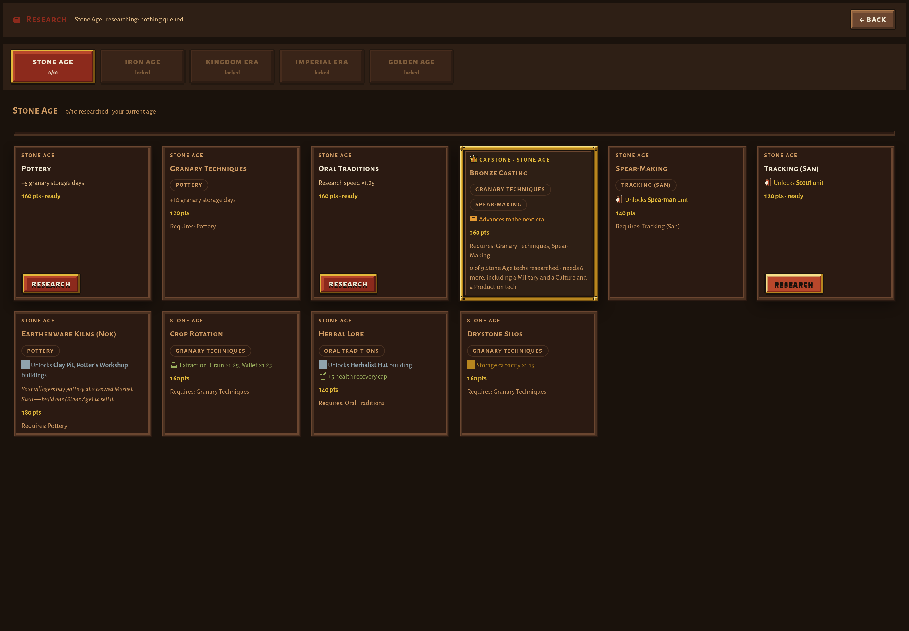Select the Herbal Lore card title
The height and width of the screenshot is (631, 909).
pyautogui.click(x=341, y=334)
